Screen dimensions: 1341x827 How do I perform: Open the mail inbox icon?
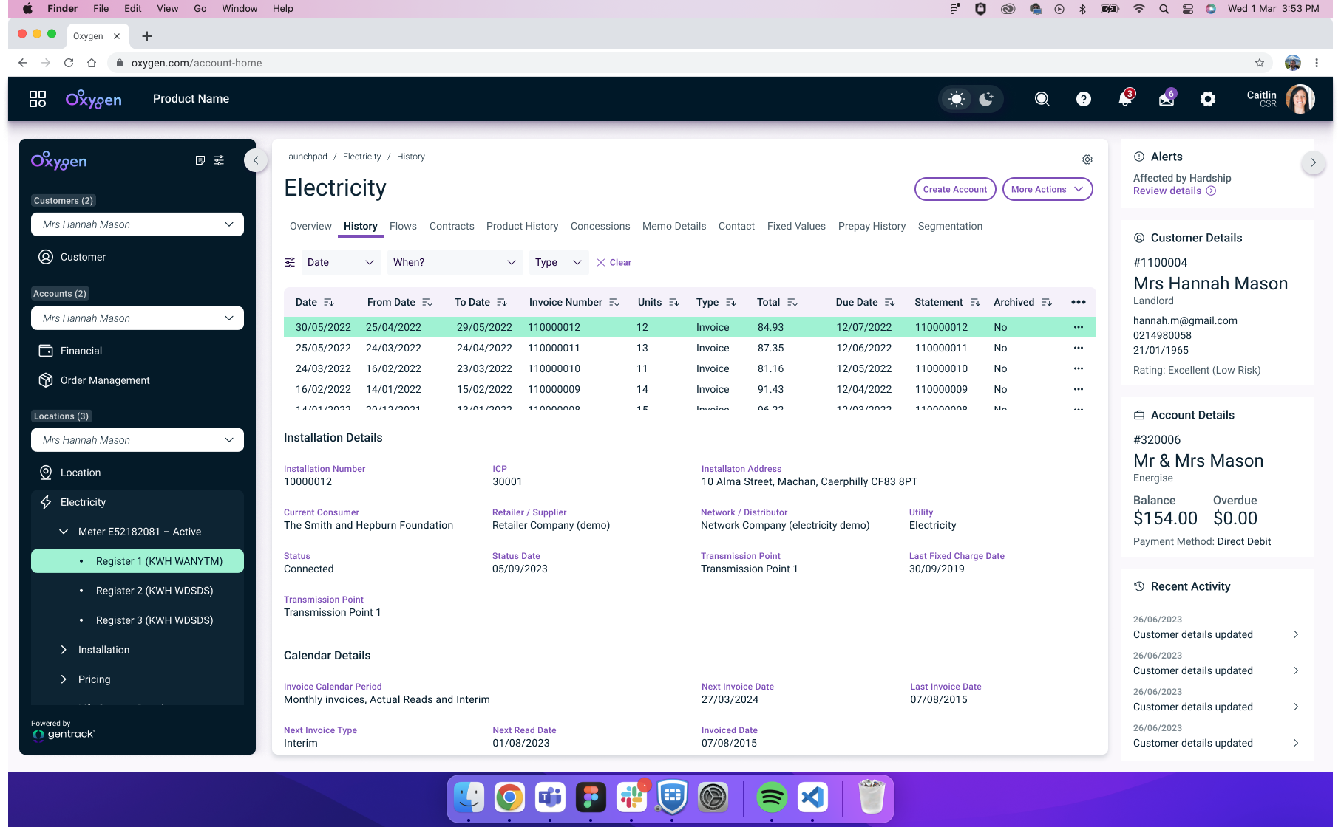(1166, 99)
